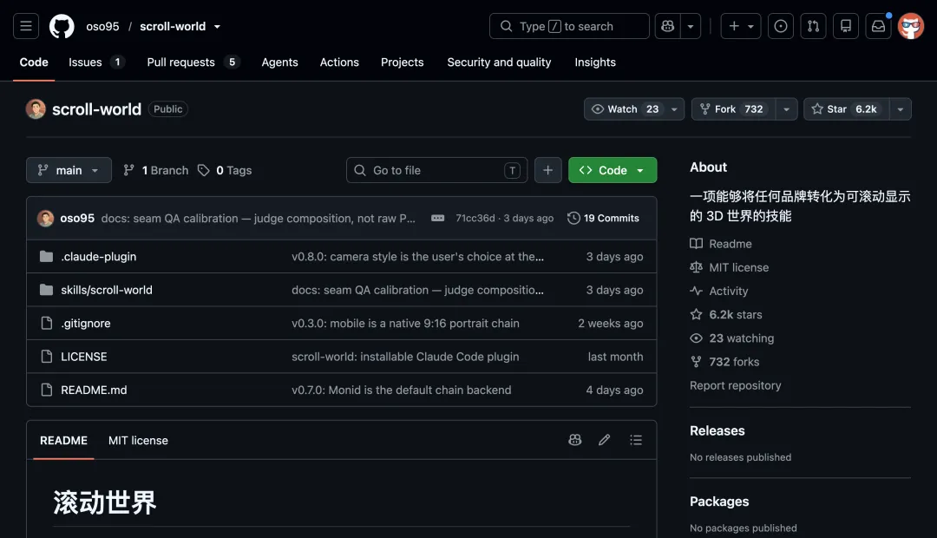Open the 71cc36d commit hash link
Viewport: 937px width, 538px height.
tap(475, 218)
